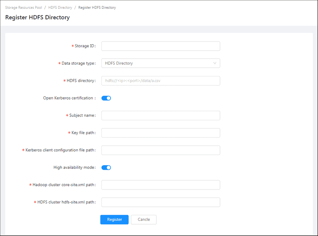This screenshot has width=318, height=236.
Task: Click the Key file path input
Action: [161, 133]
